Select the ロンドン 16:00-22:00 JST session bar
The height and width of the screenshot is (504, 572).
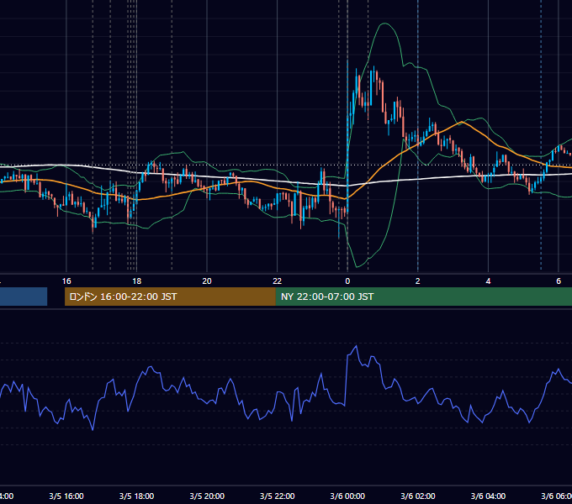point(170,297)
